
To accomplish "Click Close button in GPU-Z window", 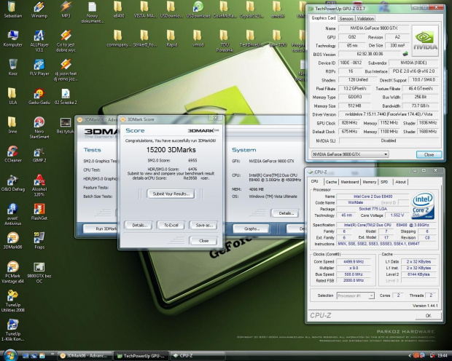I will (429, 154).
